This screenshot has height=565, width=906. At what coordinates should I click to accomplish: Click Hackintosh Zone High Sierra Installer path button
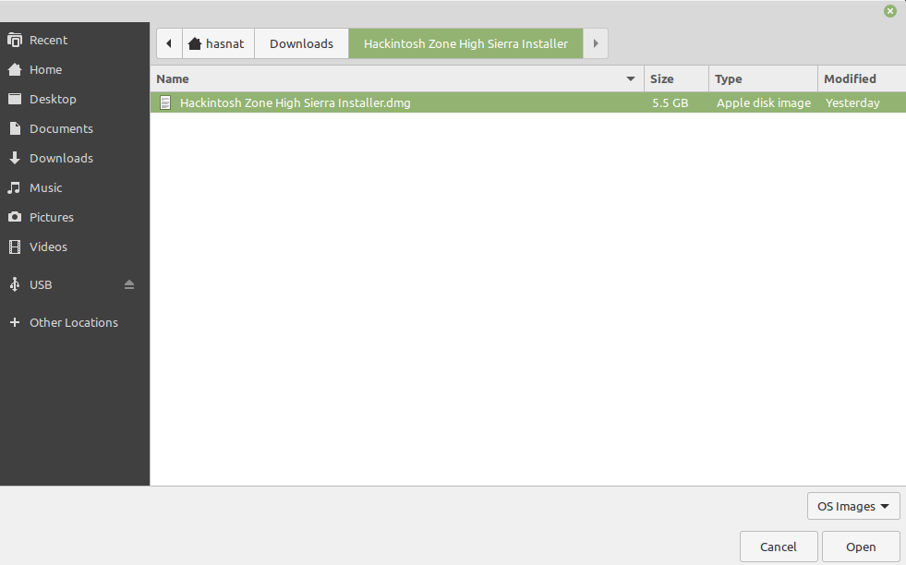pyautogui.click(x=465, y=43)
